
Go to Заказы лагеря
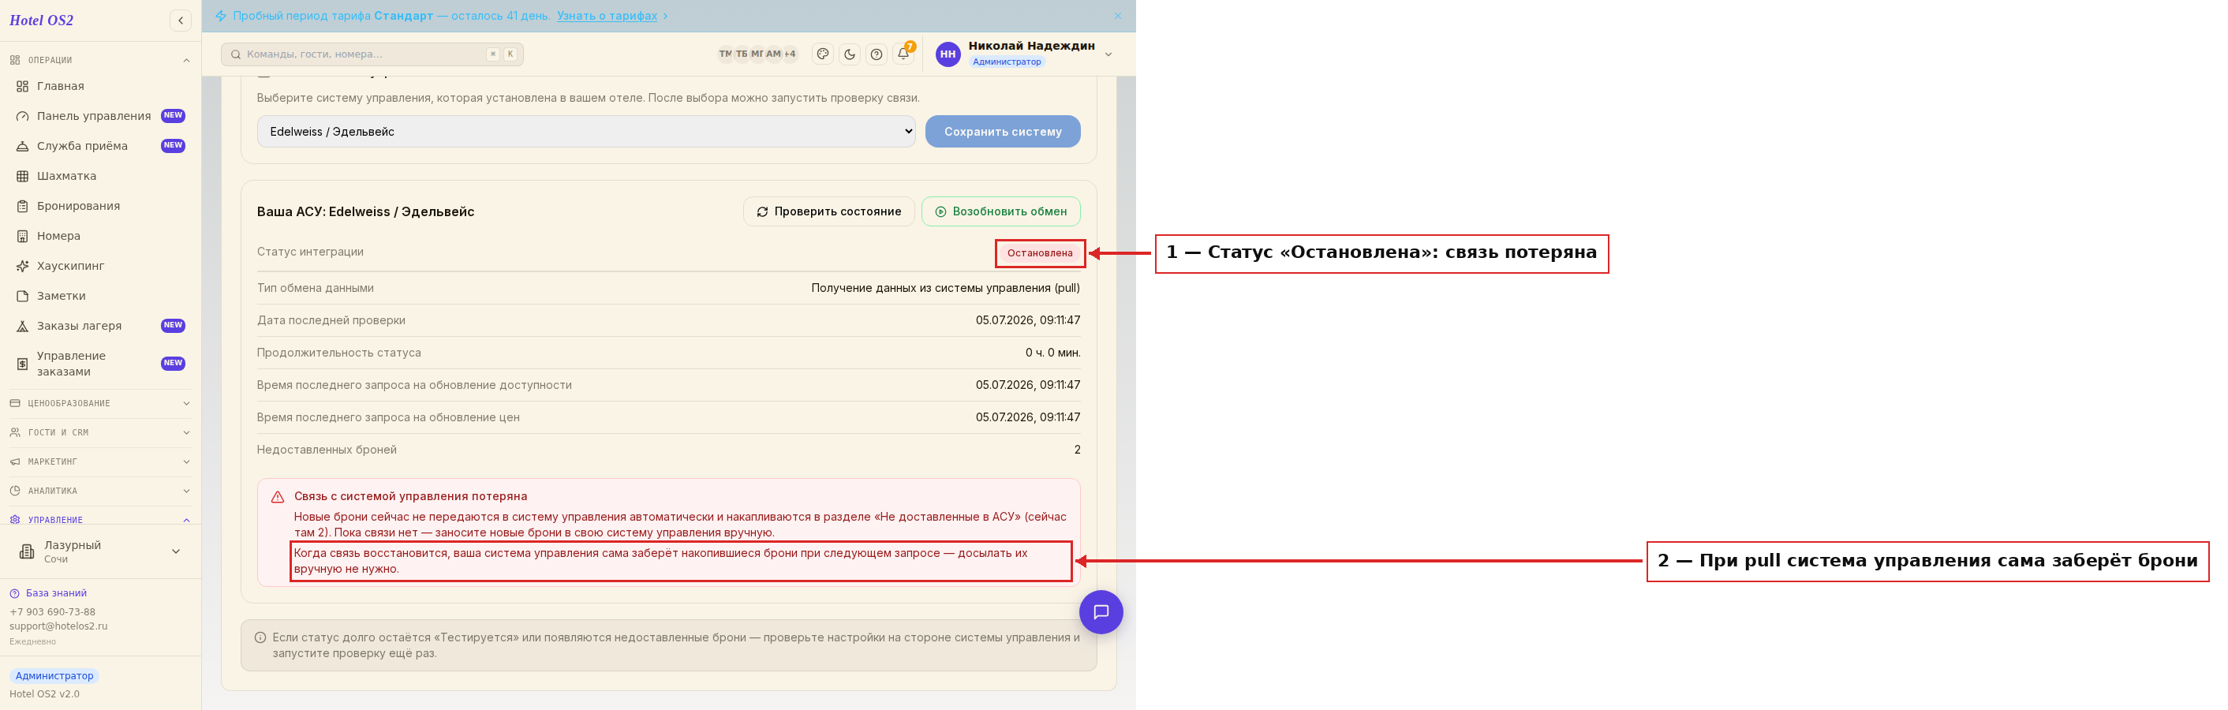coord(100,326)
